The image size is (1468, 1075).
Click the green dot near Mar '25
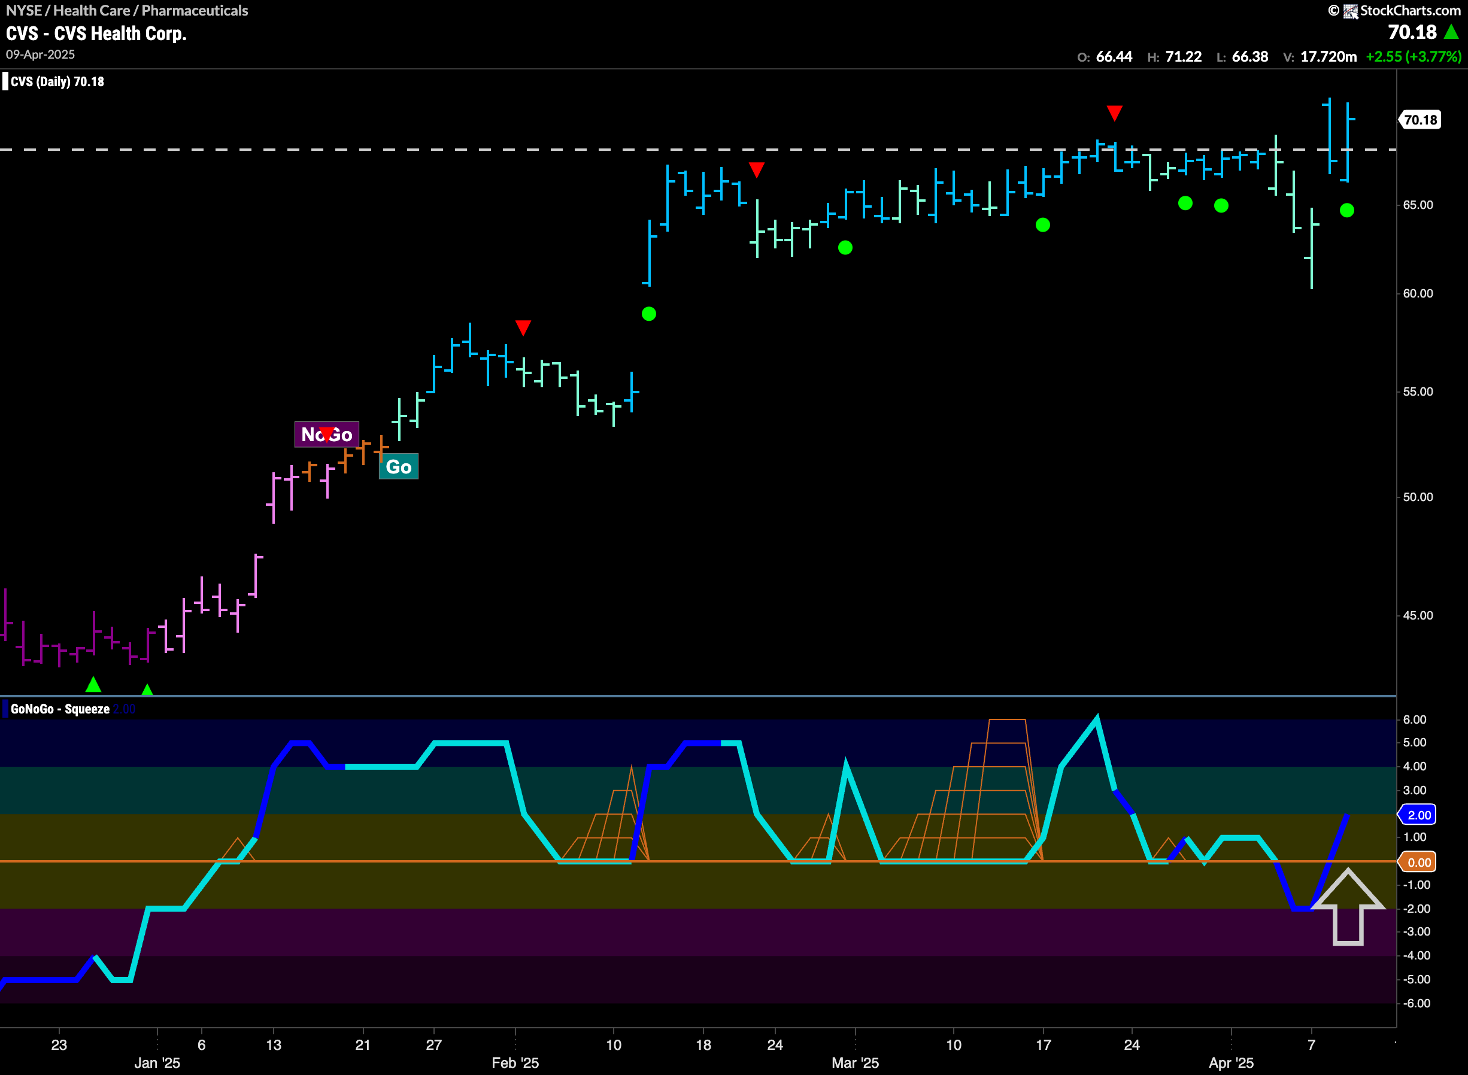pyautogui.click(x=845, y=247)
